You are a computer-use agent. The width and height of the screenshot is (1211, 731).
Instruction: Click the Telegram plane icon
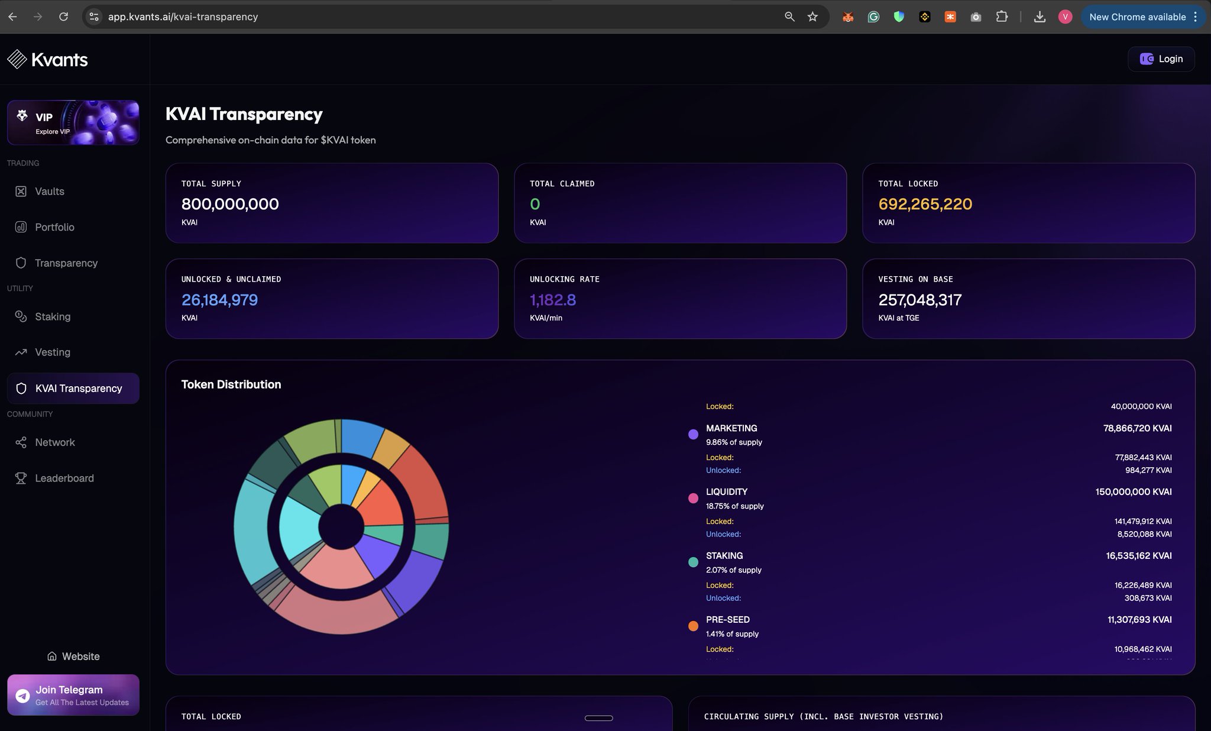coord(23,696)
